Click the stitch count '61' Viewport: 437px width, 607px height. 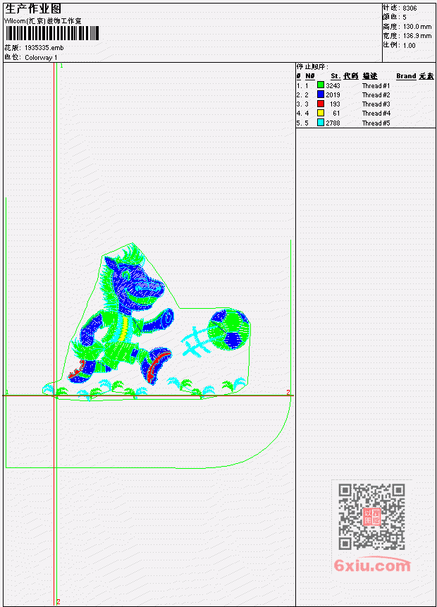coord(336,114)
